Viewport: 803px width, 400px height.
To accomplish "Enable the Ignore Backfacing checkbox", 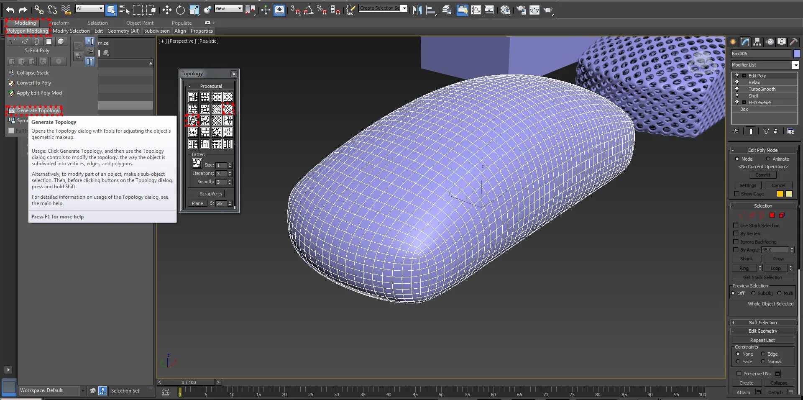I will tap(736, 242).
